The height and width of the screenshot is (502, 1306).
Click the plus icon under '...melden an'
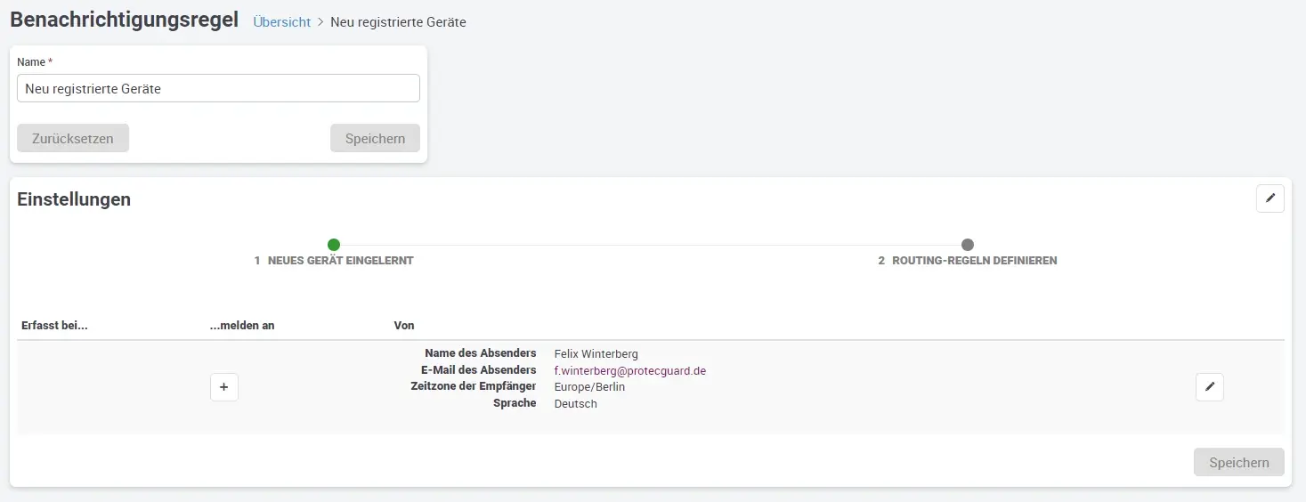point(224,387)
